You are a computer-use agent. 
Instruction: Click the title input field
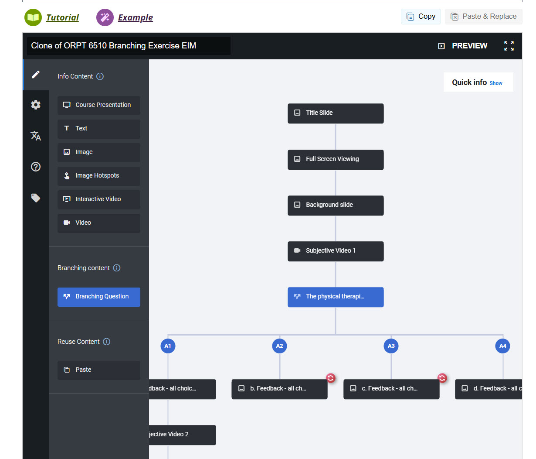click(129, 46)
